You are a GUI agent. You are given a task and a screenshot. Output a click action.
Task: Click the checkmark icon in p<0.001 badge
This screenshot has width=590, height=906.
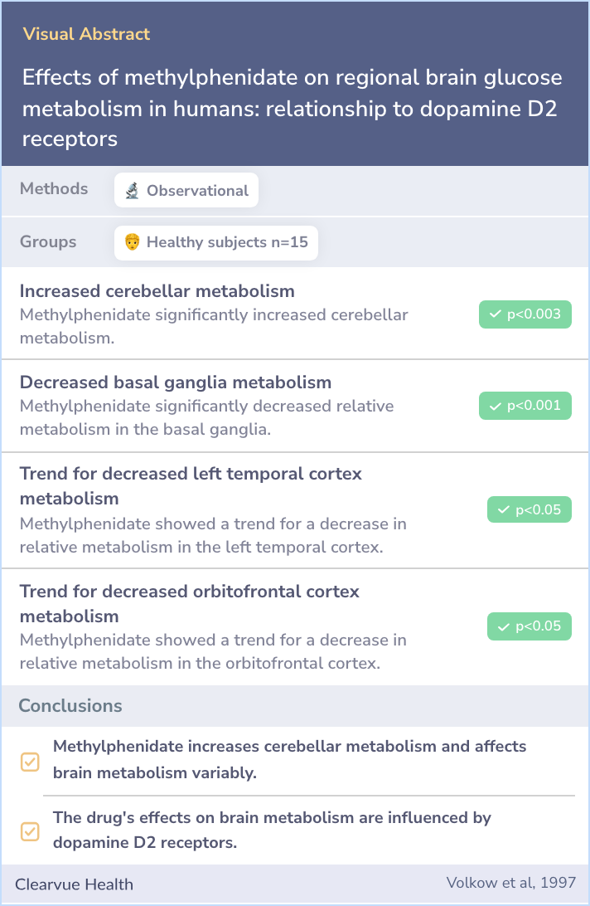(495, 407)
